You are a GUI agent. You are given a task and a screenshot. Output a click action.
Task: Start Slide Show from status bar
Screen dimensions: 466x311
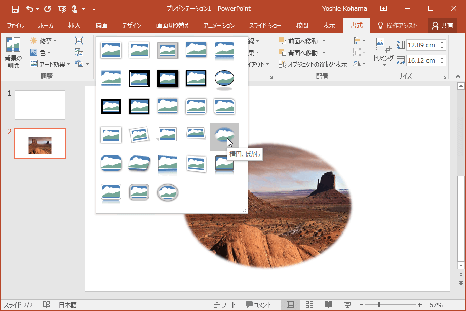(347, 305)
